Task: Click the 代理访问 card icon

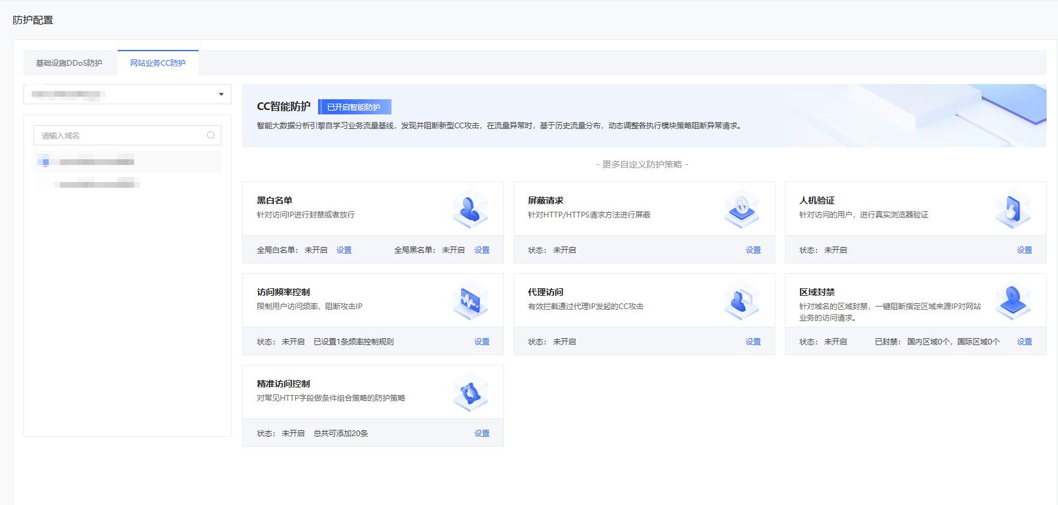Action: (741, 301)
